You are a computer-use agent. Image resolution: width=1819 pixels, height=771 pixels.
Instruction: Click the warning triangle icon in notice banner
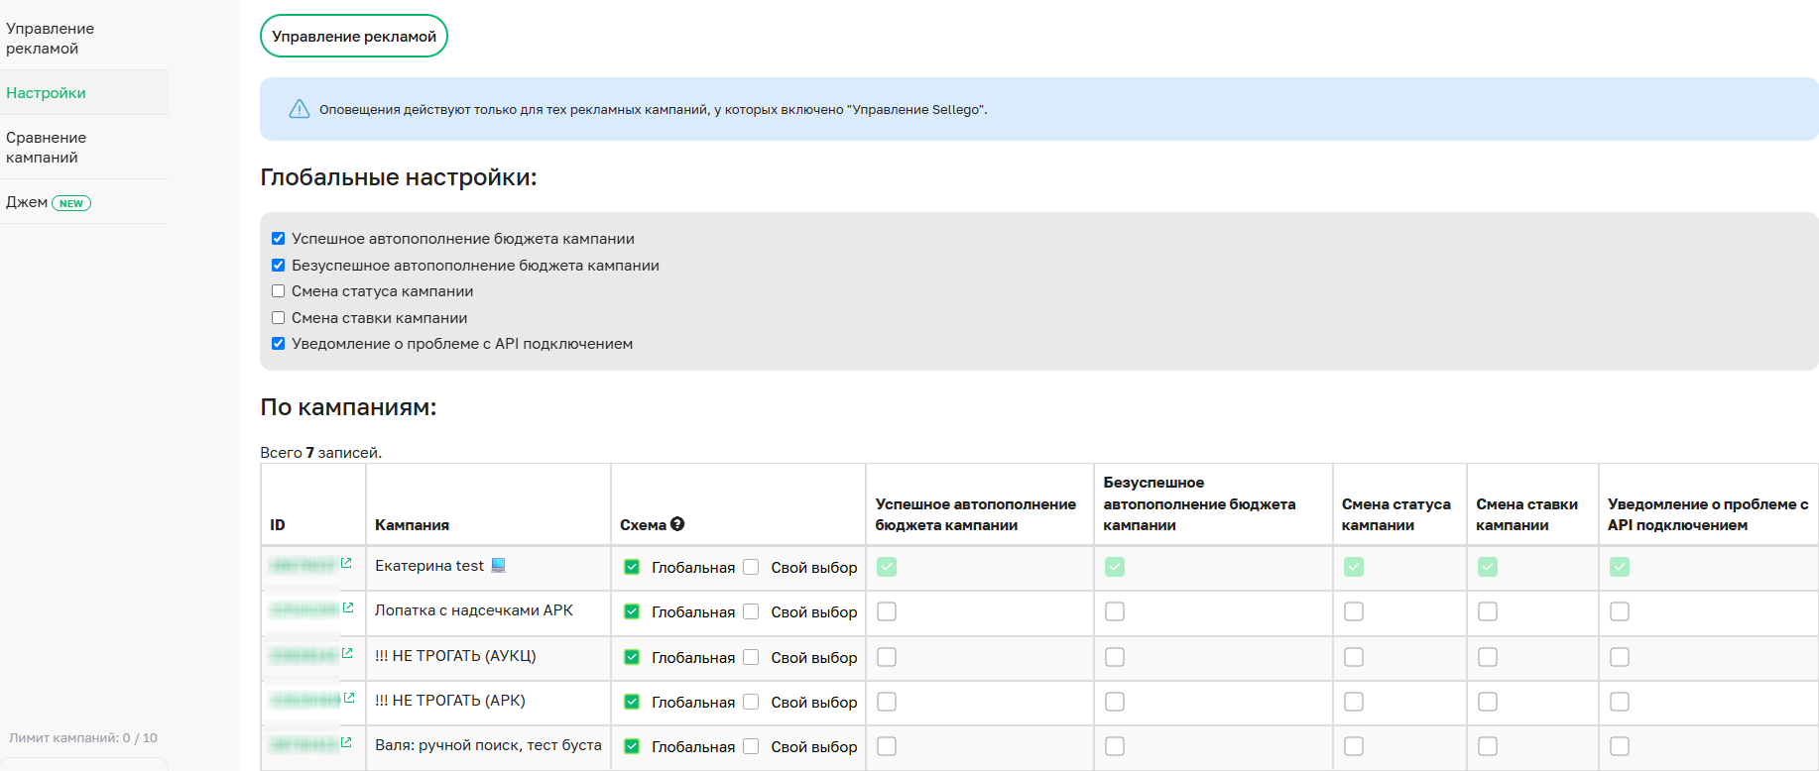tap(299, 109)
